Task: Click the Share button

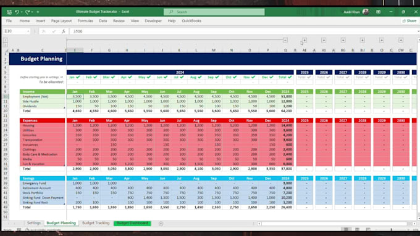Action: pos(409,21)
